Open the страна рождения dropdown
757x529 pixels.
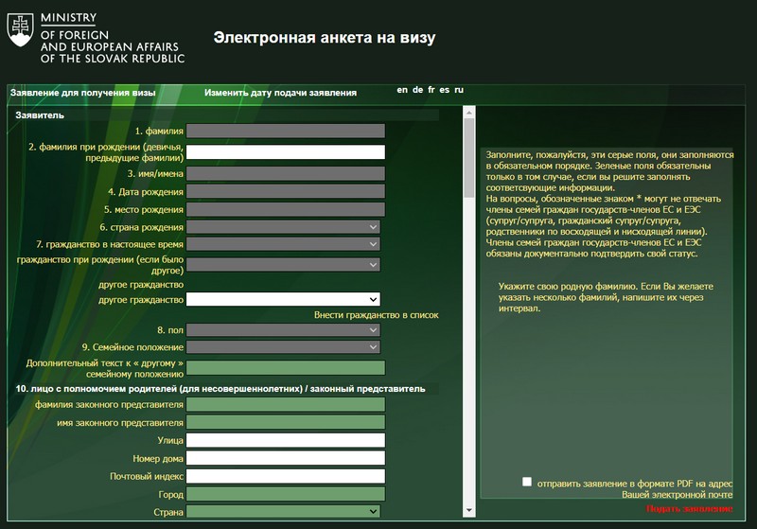[x=283, y=227]
